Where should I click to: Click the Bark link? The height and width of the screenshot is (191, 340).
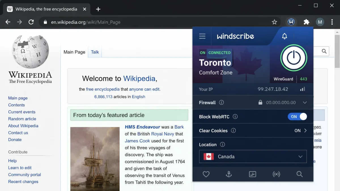(179, 127)
